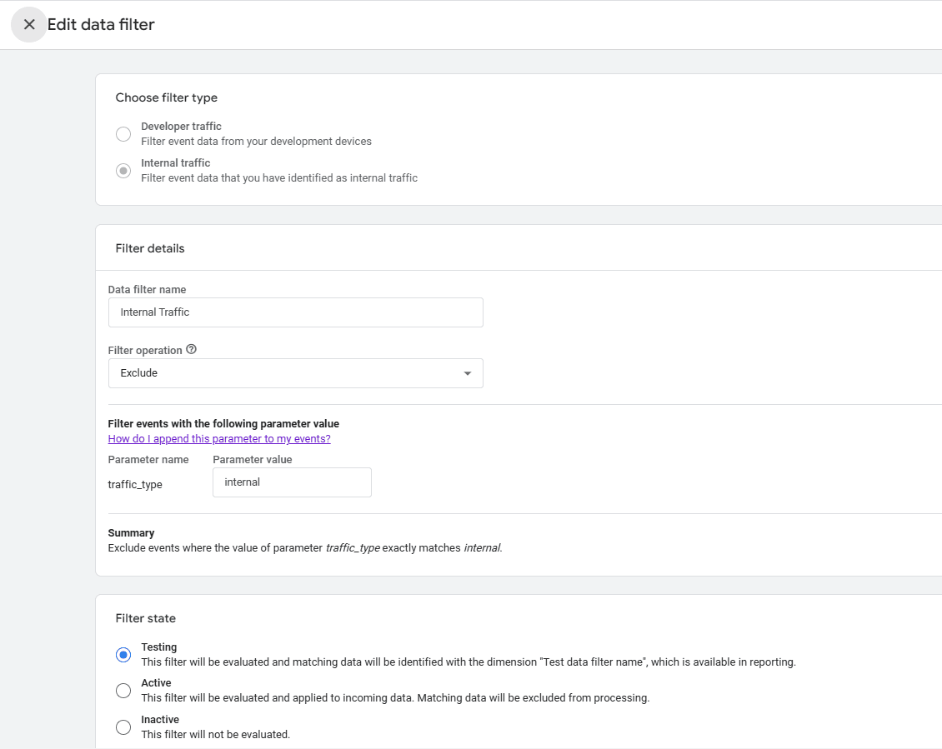Click the dropdown arrow beside Exclude
The height and width of the screenshot is (749, 942).
[467, 373]
